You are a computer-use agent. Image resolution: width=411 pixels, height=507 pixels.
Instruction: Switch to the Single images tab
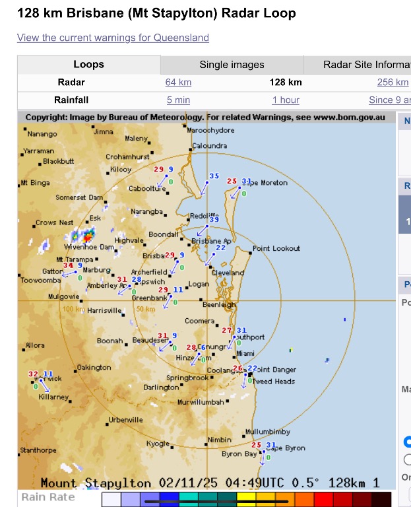click(x=232, y=65)
